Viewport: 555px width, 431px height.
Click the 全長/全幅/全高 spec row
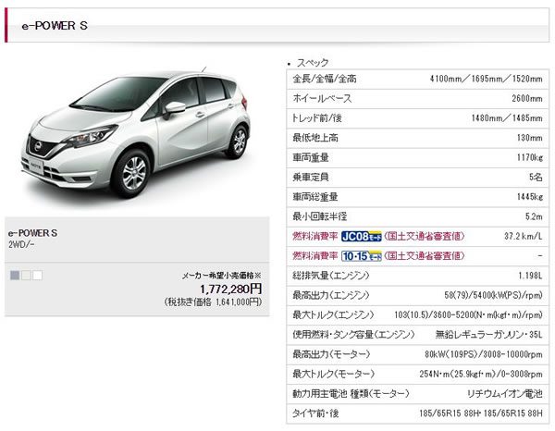pos(417,79)
